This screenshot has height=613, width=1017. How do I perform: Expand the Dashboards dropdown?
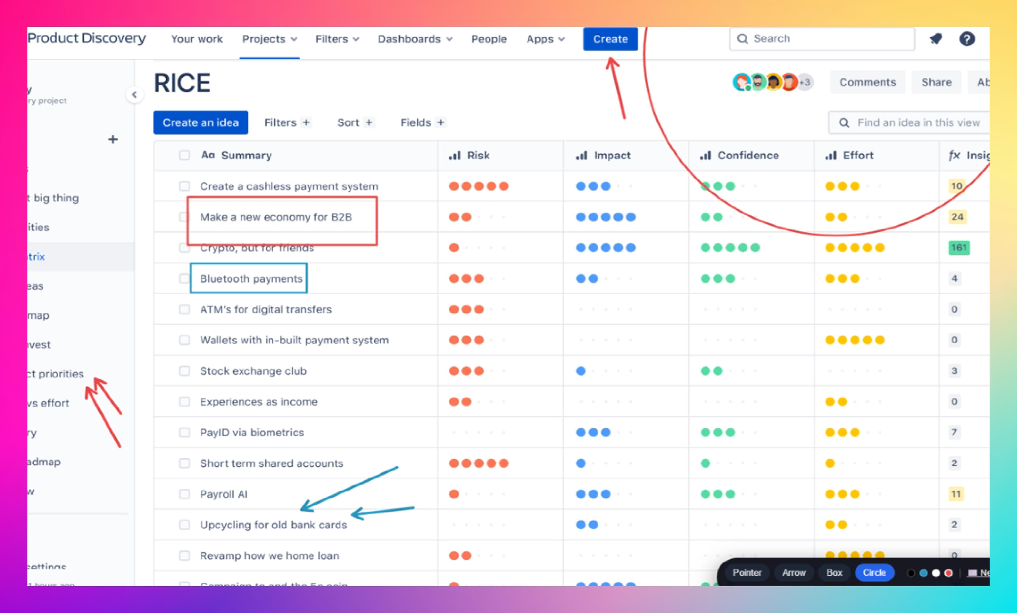(x=415, y=39)
